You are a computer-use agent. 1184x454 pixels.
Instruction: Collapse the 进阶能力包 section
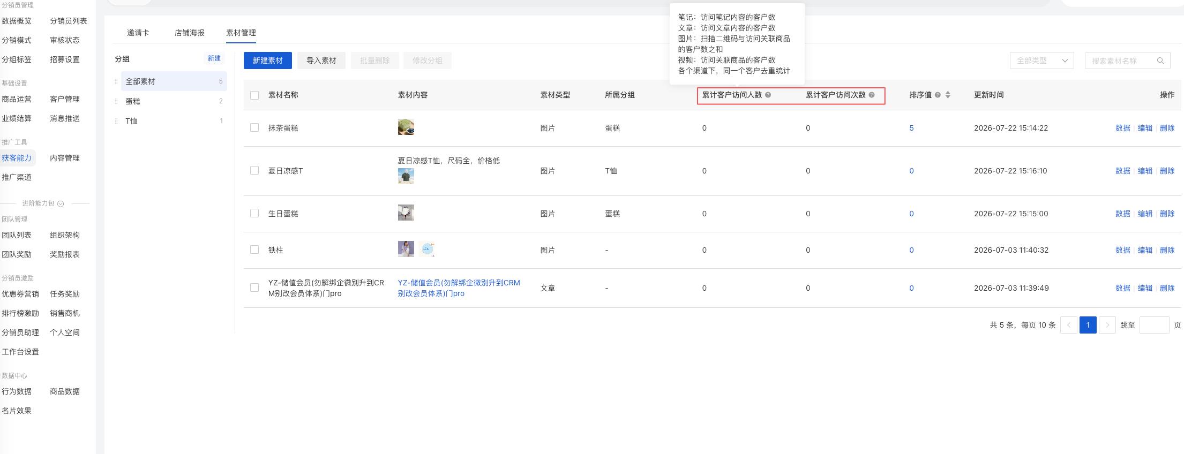[61, 203]
